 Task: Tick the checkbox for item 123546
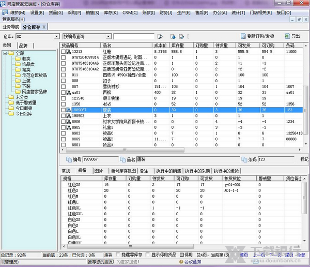coord(63,98)
